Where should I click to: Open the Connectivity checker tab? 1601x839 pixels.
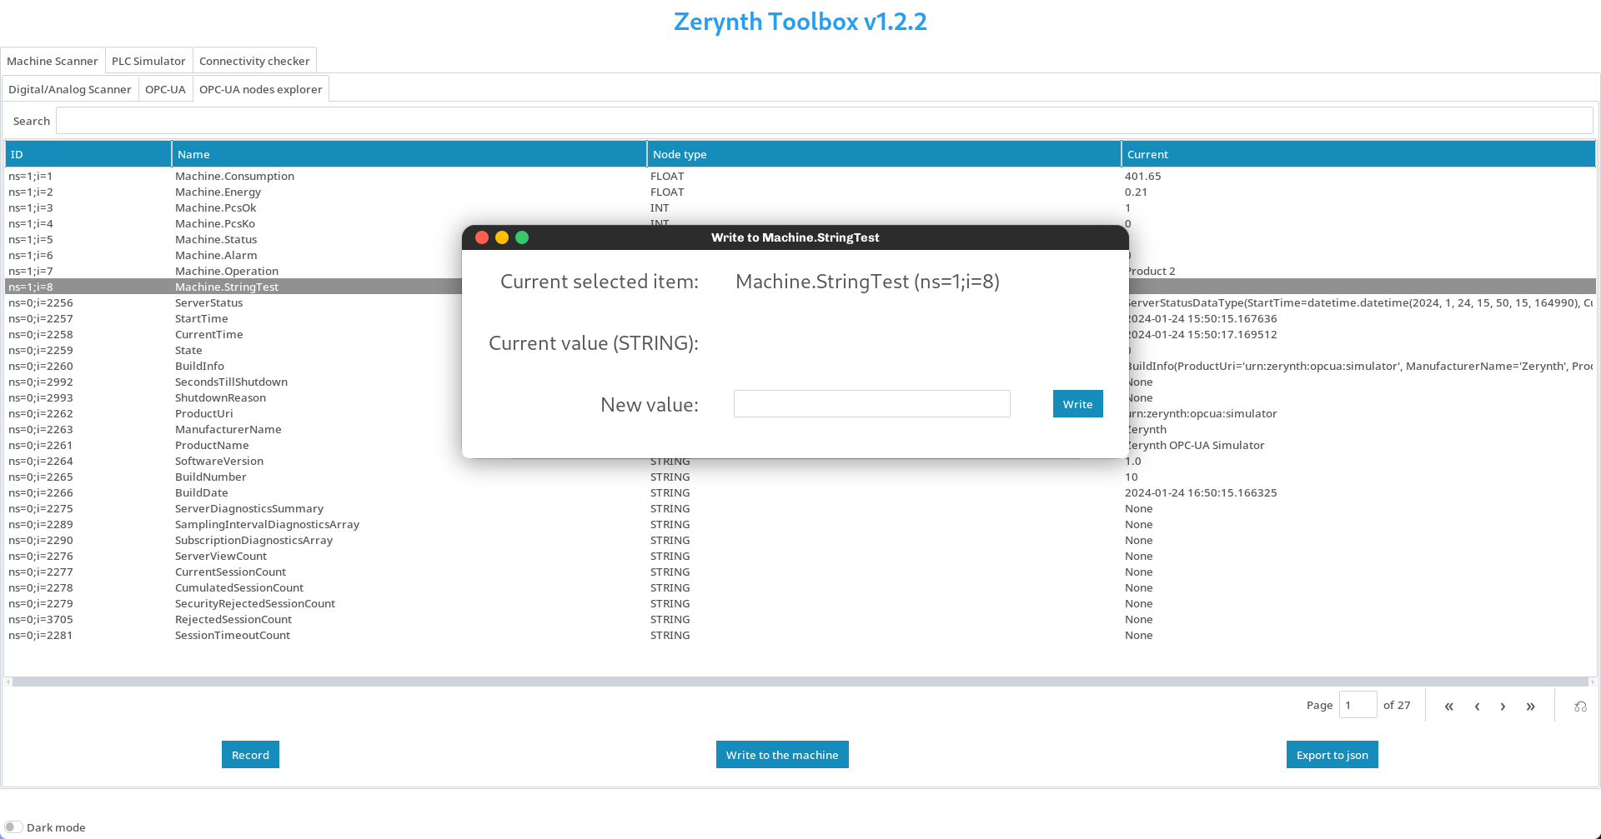(x=254, y=61)
